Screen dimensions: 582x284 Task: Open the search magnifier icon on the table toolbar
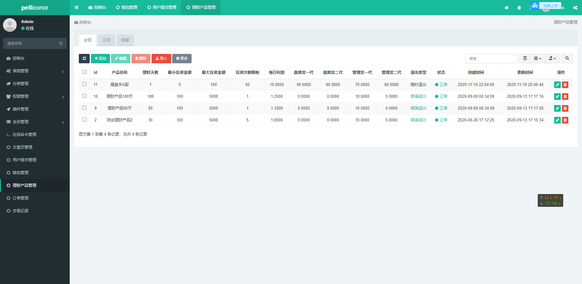[567, 58]
